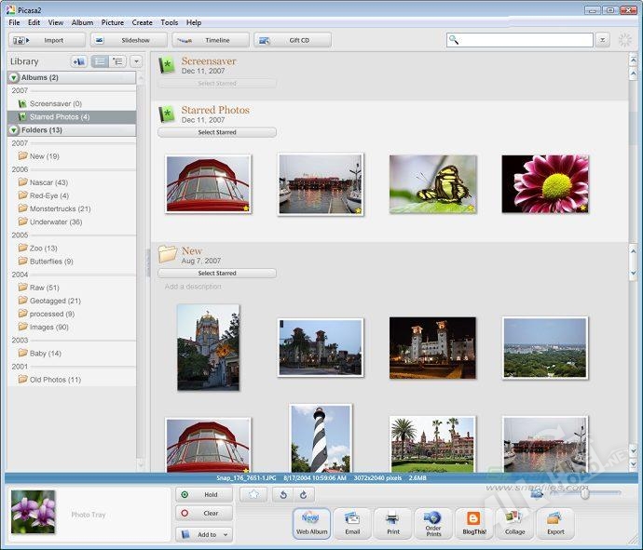Open the Add to dropdown
Screen dimensions: 643x550
[203, 534]
